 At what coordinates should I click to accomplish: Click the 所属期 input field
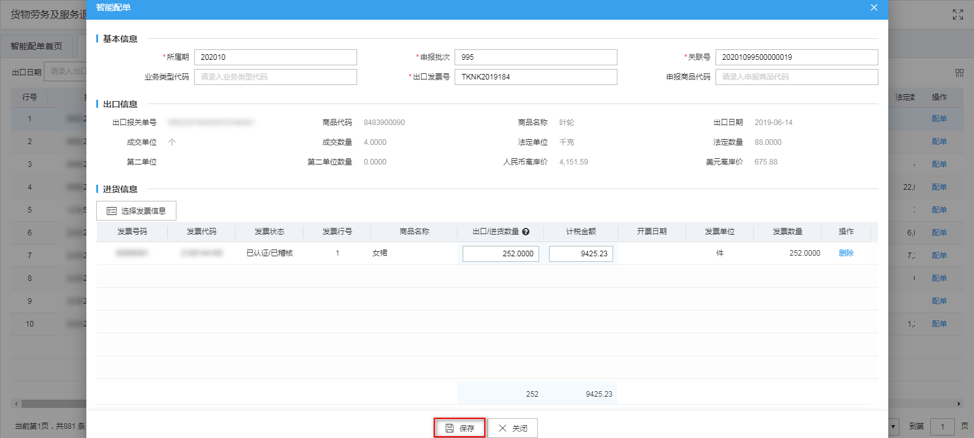275,57
